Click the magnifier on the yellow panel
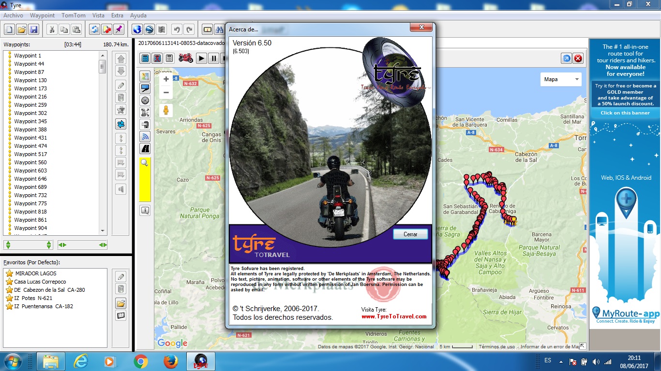The height and width of the screenshot is (371, 661). (144, 163)
